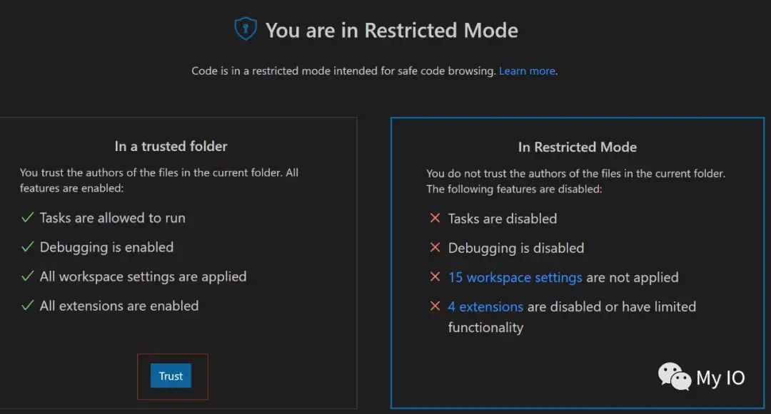Select the "In a trusted folder" heading
This screenshot has width=771, height=414.
171,146
